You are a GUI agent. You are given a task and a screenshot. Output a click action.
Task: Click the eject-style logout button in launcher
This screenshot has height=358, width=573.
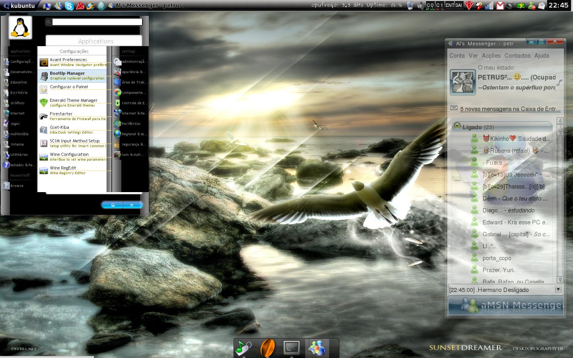click(x=132, y=205)
